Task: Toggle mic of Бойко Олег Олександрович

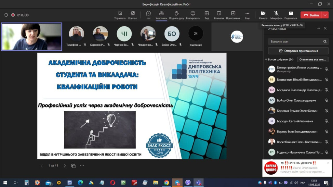Action: tap(326, 100)
